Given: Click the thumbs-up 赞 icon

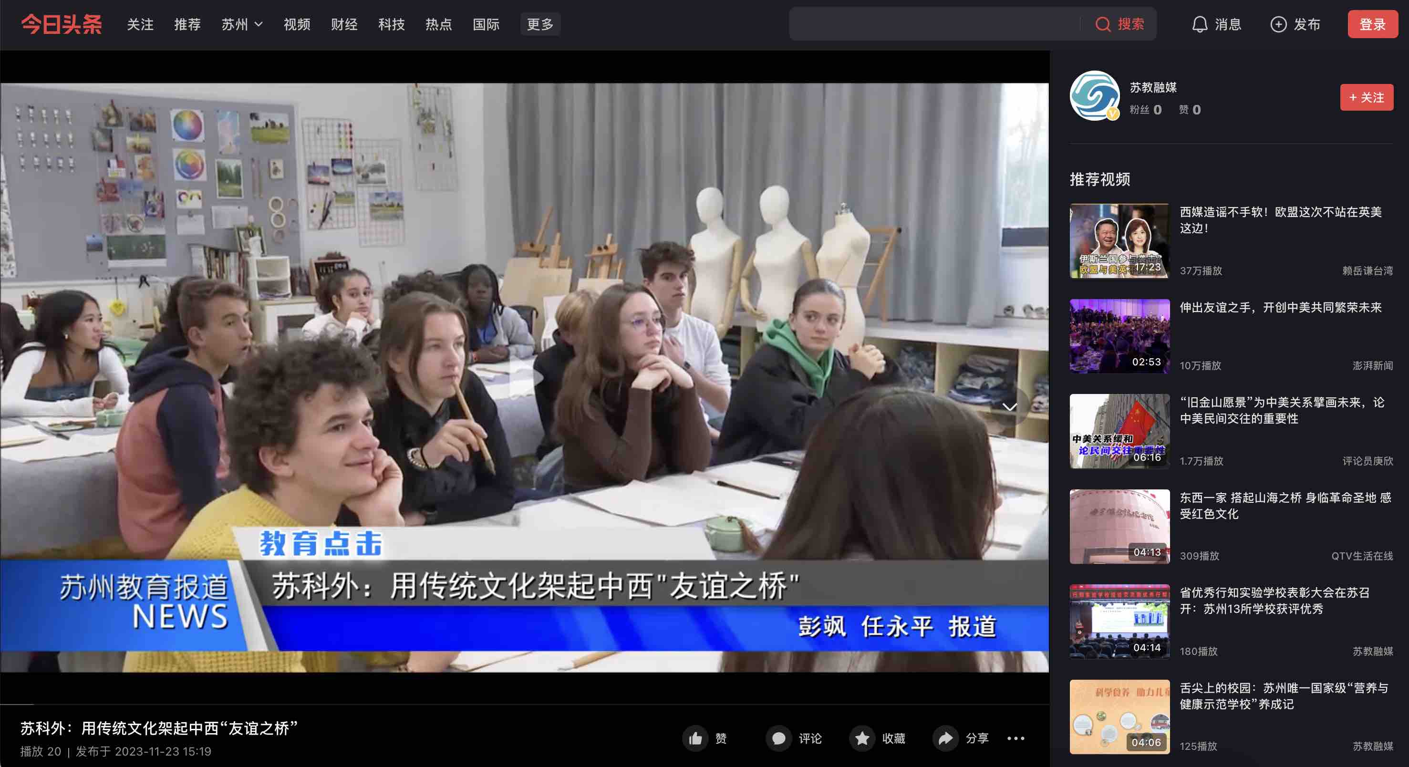Looking at the screenshot, I should click(695, 738).
